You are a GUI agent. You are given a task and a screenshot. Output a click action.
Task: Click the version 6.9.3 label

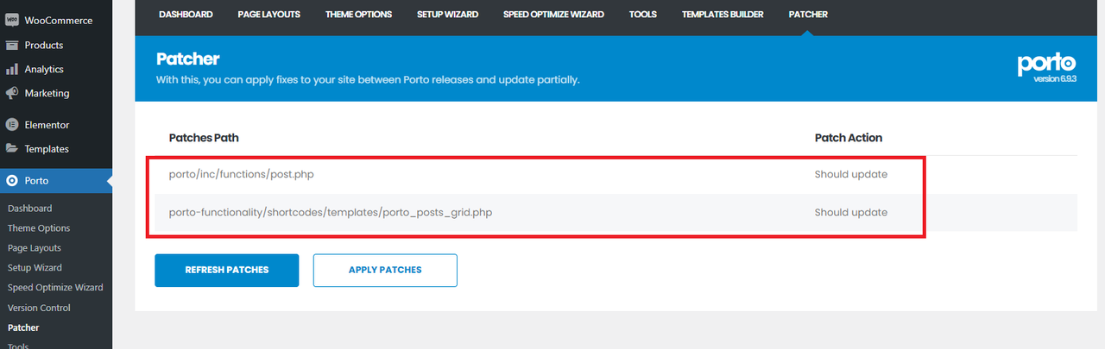1054,78
